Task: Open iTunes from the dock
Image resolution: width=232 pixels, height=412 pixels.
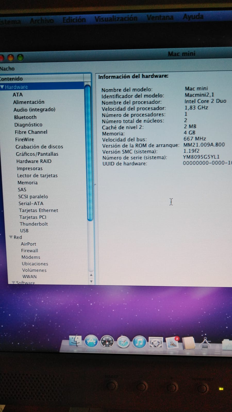Action: tap(139, 342)
